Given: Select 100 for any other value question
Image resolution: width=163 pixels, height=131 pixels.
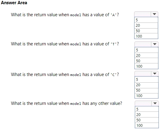Looking at the screenshot, I should point(147,126).
